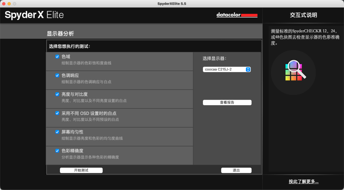The width and height of the screenshot is (344, 190).
Task: Click the 色调响应 label
Action: [70, 76]
